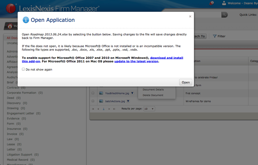Click page number 1 in pagination
The width and height of the screenshot is (258, 165).
click(x=103, y=109)
